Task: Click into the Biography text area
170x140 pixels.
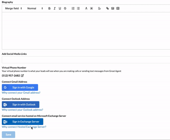Action: pyautogui.click(x=85, y=31)
